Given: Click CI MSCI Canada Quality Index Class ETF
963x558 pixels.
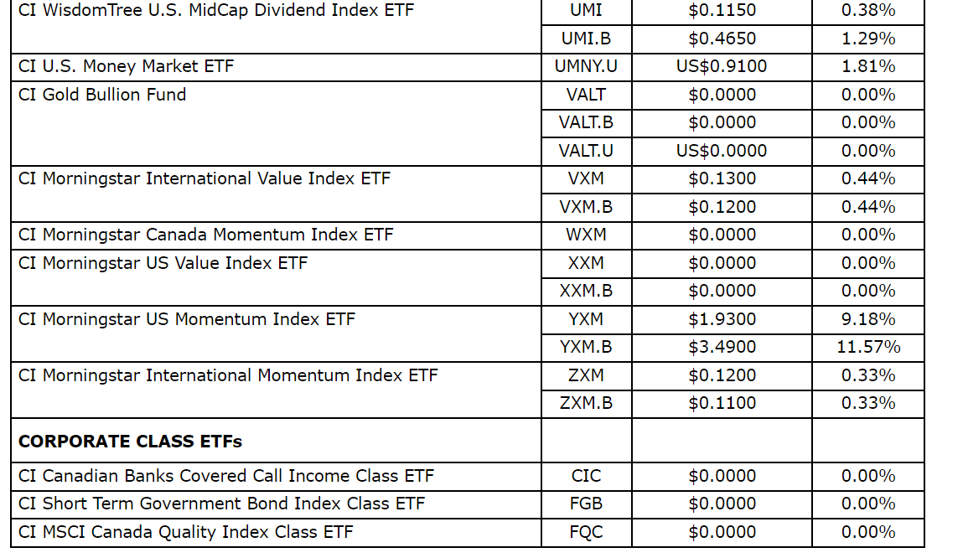Looking at the screenshot, I should pos(186,532).
